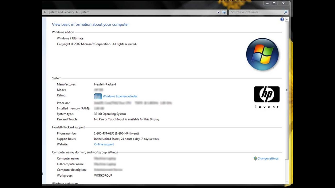The height and width of the screenshot is (188, 335).
Task: Click the vertical scrollbar thumb
Action: point(287,90)
